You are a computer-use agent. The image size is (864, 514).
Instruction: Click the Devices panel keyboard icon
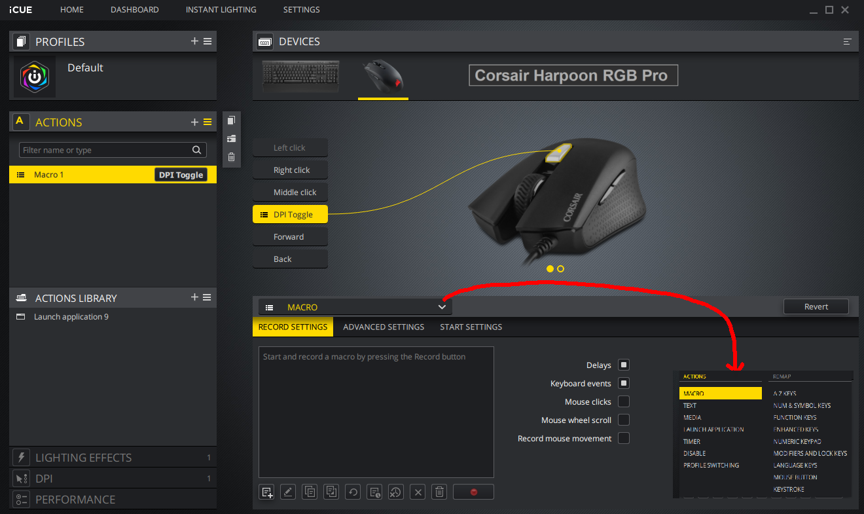pyautogui.click(x=265, y=41)
